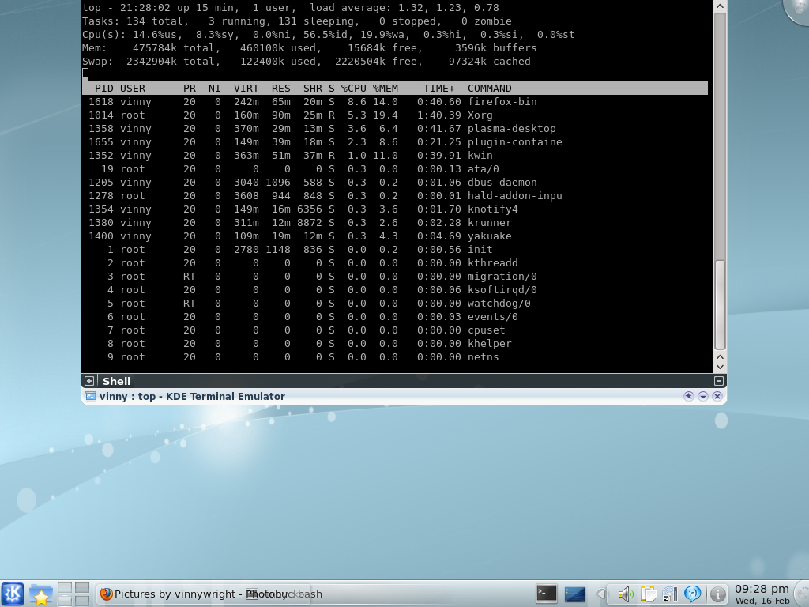The image size is (809, 607).
Task: Click the window title vinny : top - KDE Terminal Emulator
Action: coord(192,397)
